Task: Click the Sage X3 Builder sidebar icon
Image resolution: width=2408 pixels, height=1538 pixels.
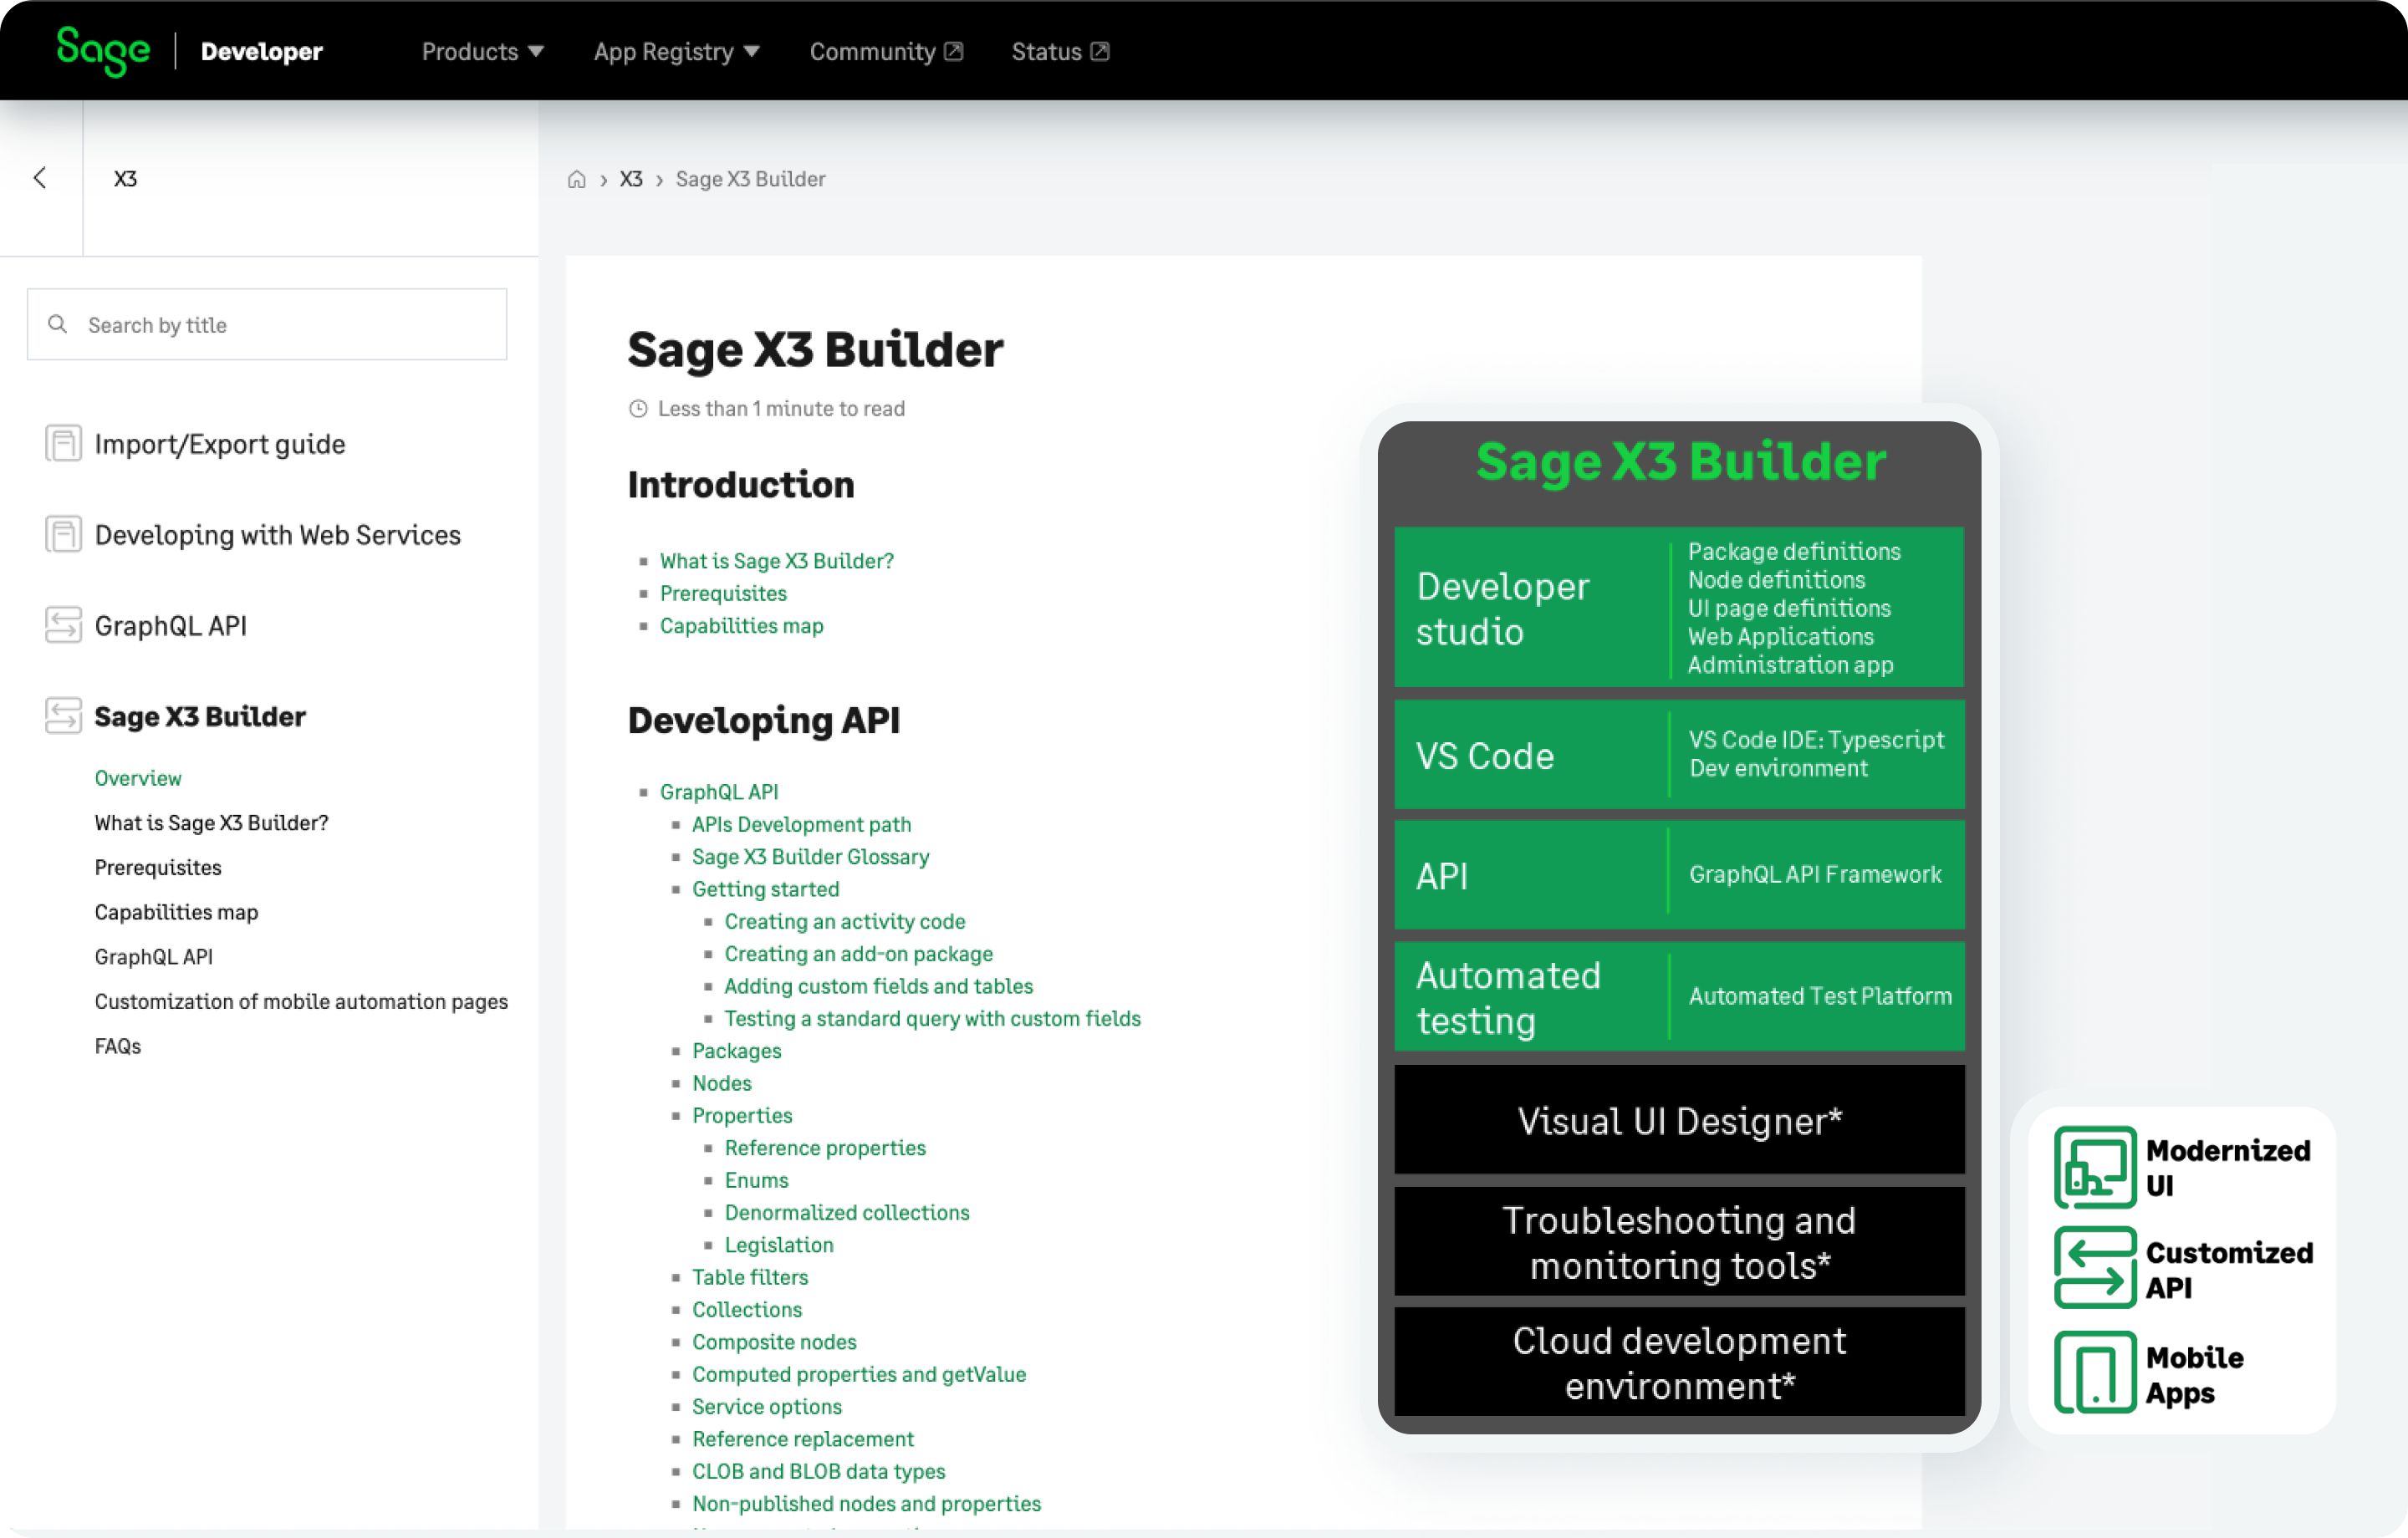Action: pos(63,716)
